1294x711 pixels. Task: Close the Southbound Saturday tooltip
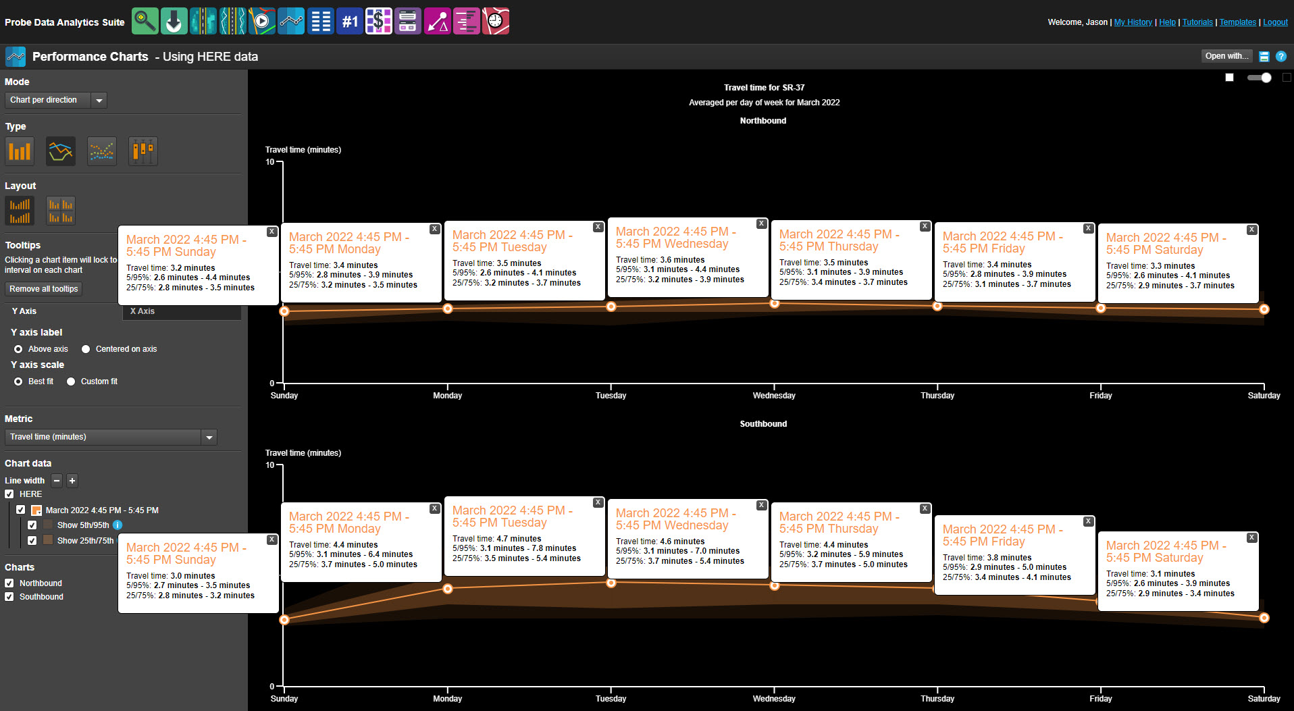(1251, 537)
